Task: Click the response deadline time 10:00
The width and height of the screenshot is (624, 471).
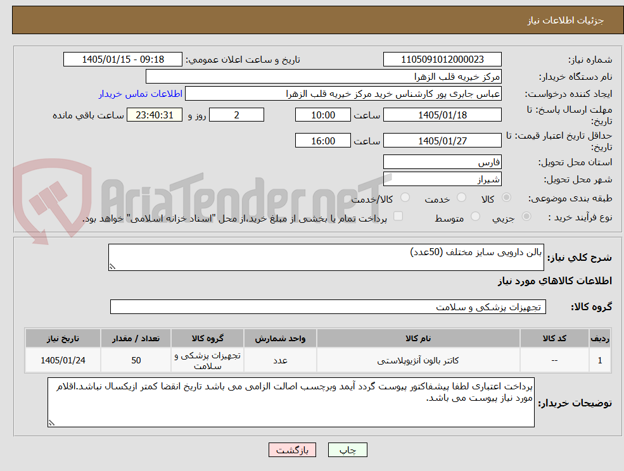Action: [322, 115]
